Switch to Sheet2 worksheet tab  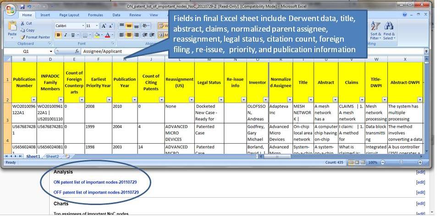pyautogui.click(x=52, y=157)
